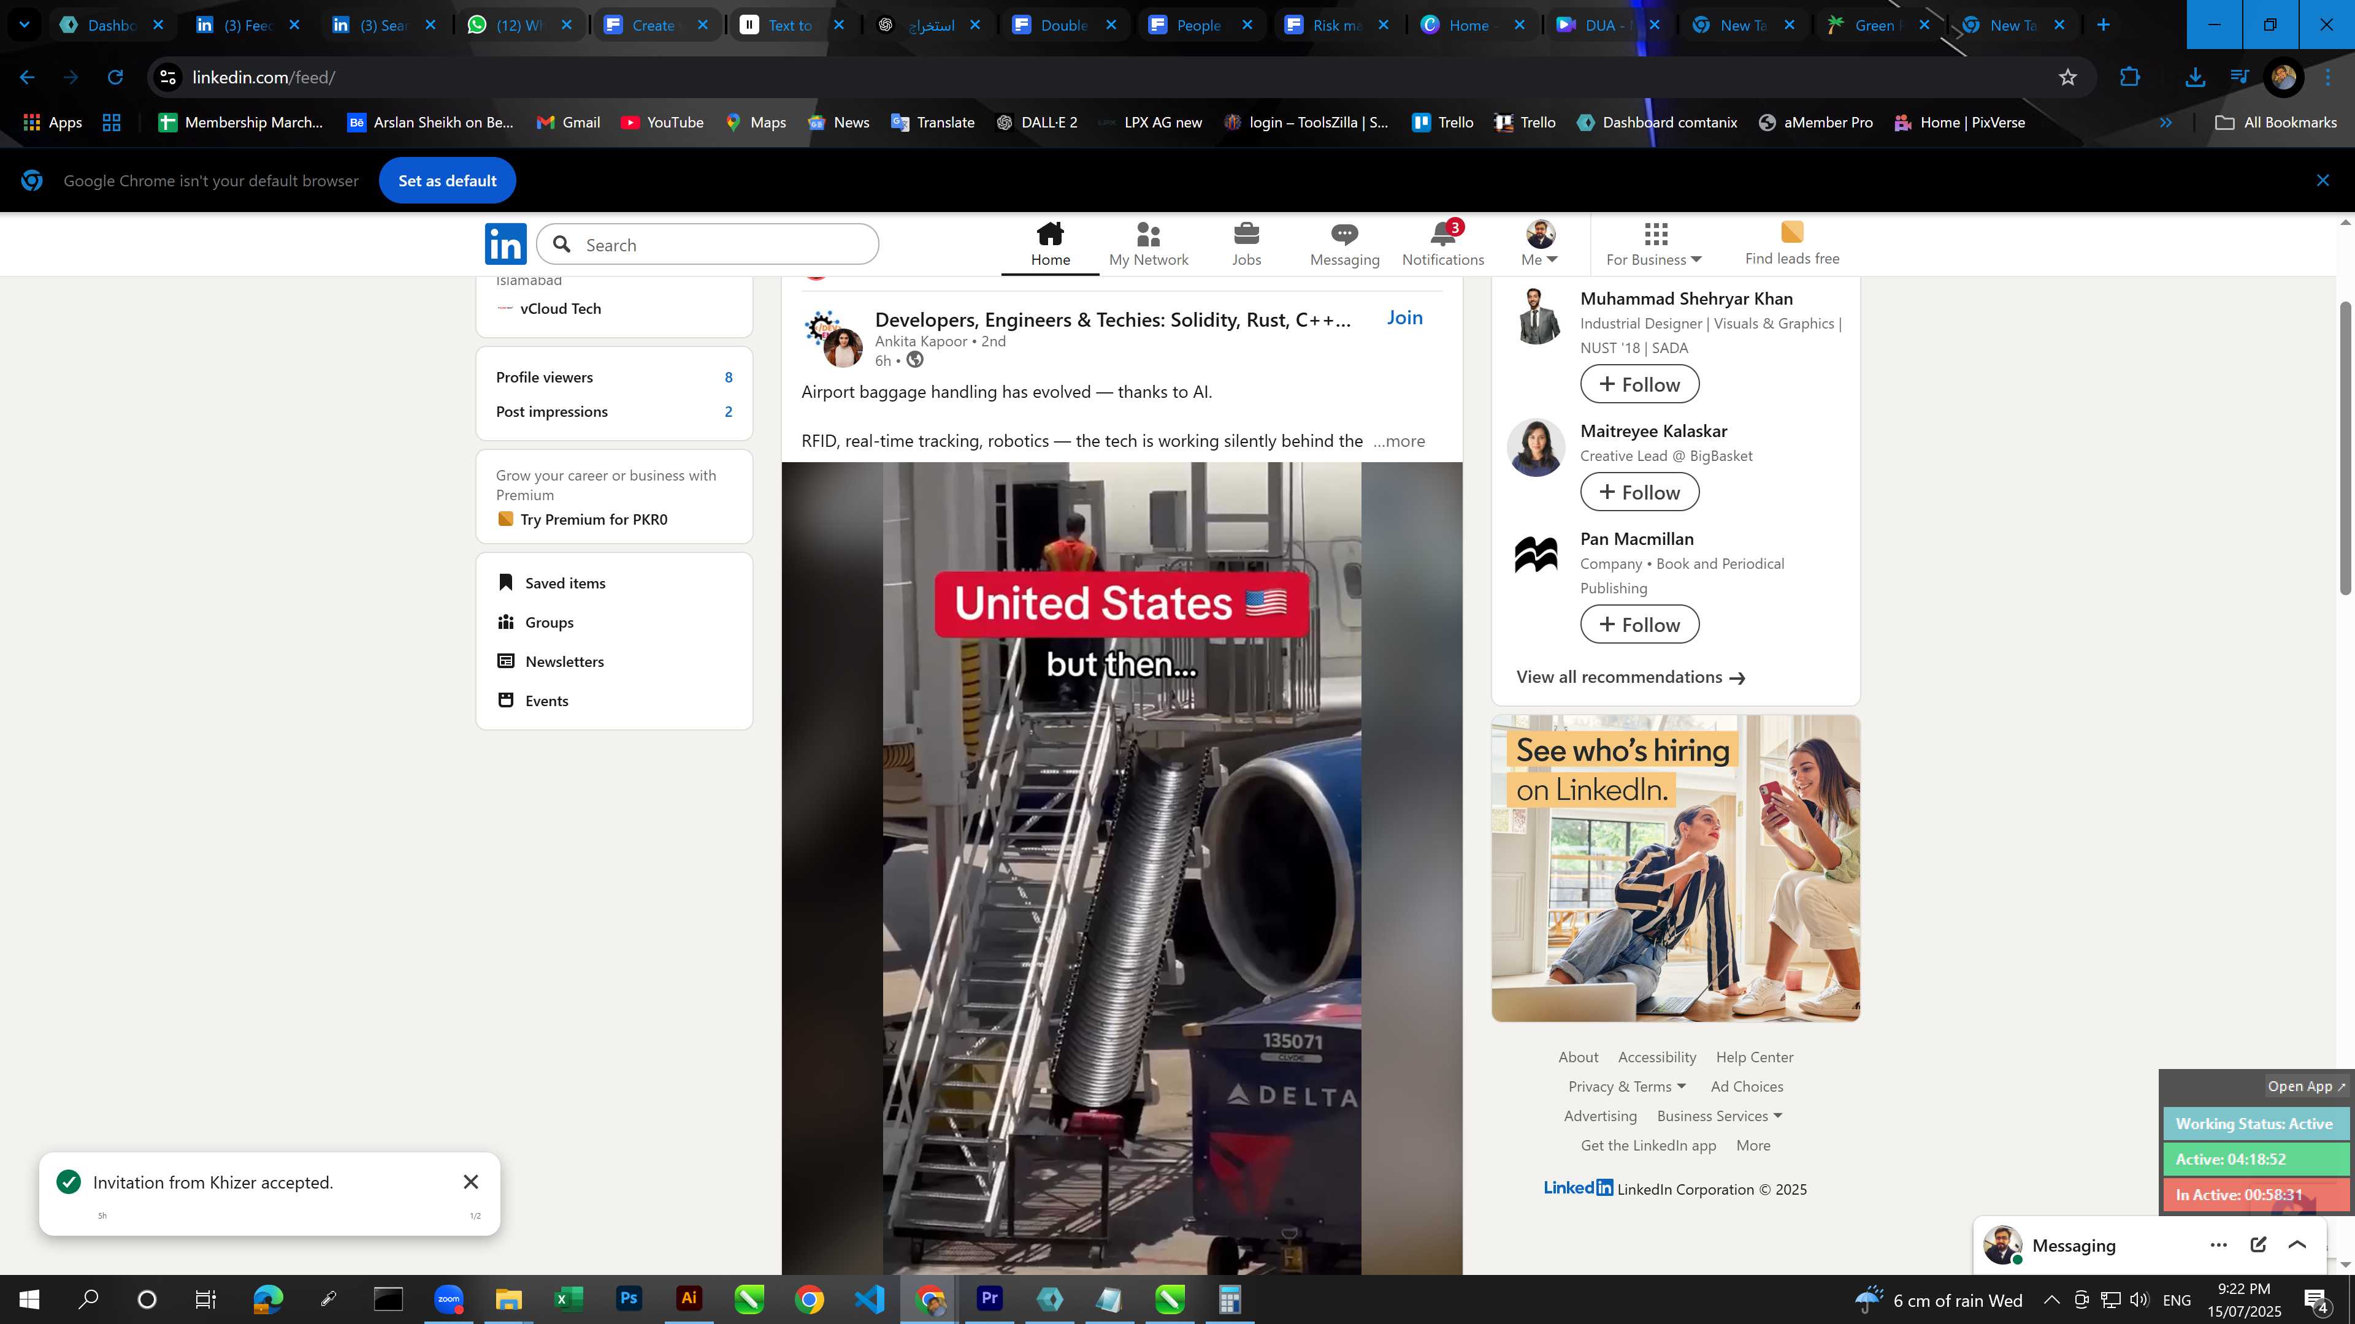2355x1324 pixels.
Task: Expand the Me profile dropdown
Action: (x=1539, y=244)
